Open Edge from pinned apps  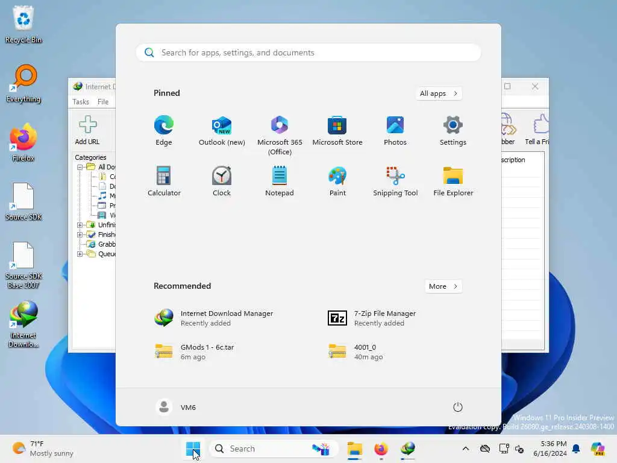click(x=164, y=131)
